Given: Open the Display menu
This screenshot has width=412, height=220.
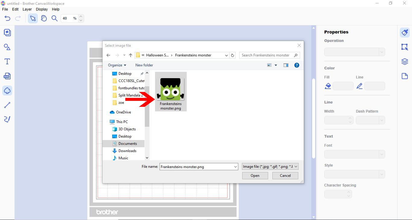Looking at the screenshot, I should click(42, 9).
